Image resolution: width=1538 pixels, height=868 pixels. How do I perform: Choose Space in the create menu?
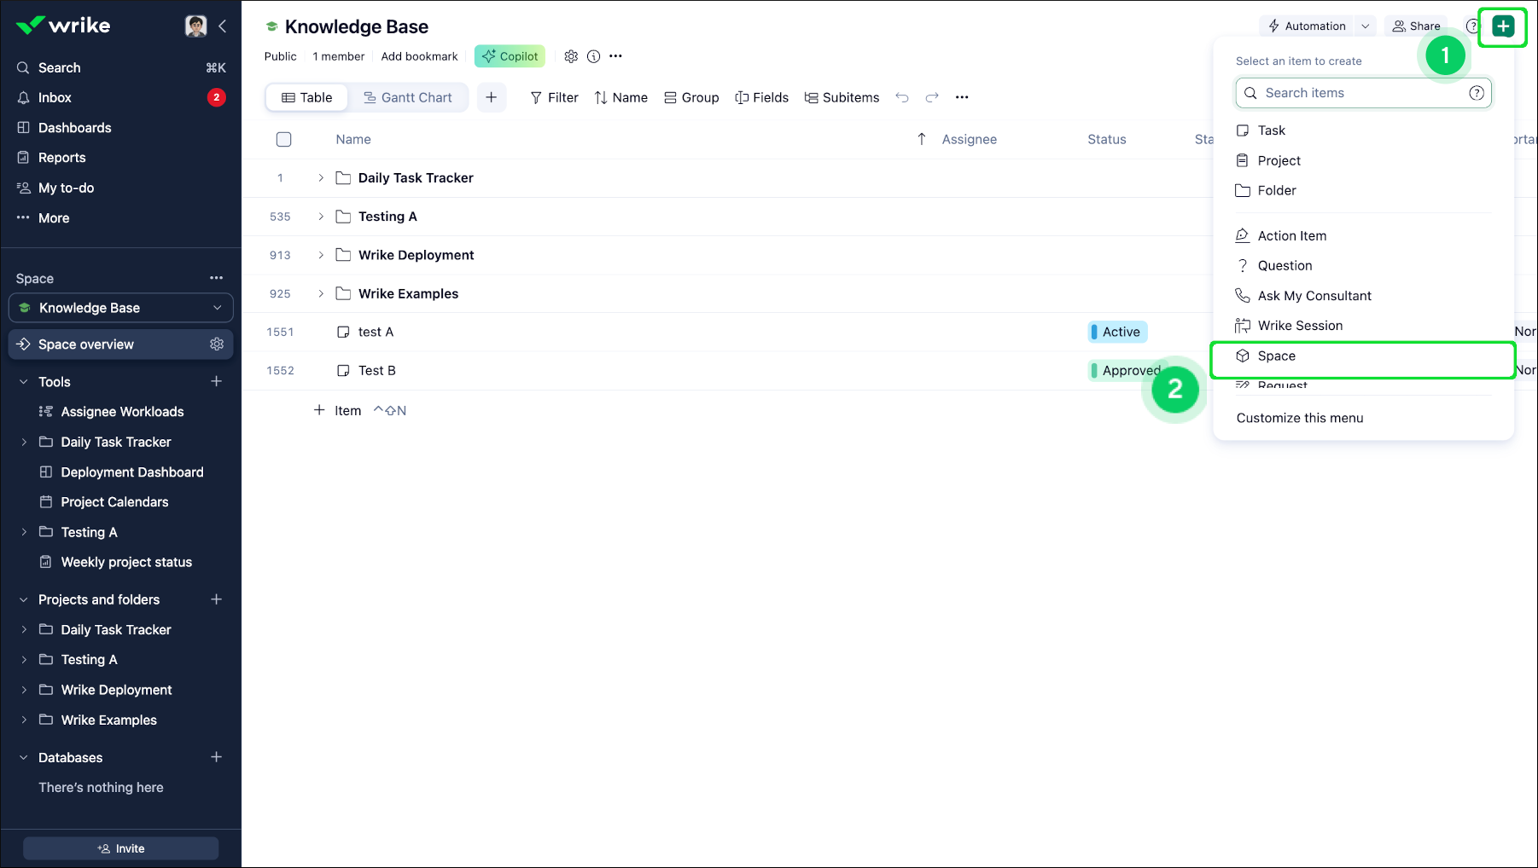pyautogui.click(x=1363, y=356)
